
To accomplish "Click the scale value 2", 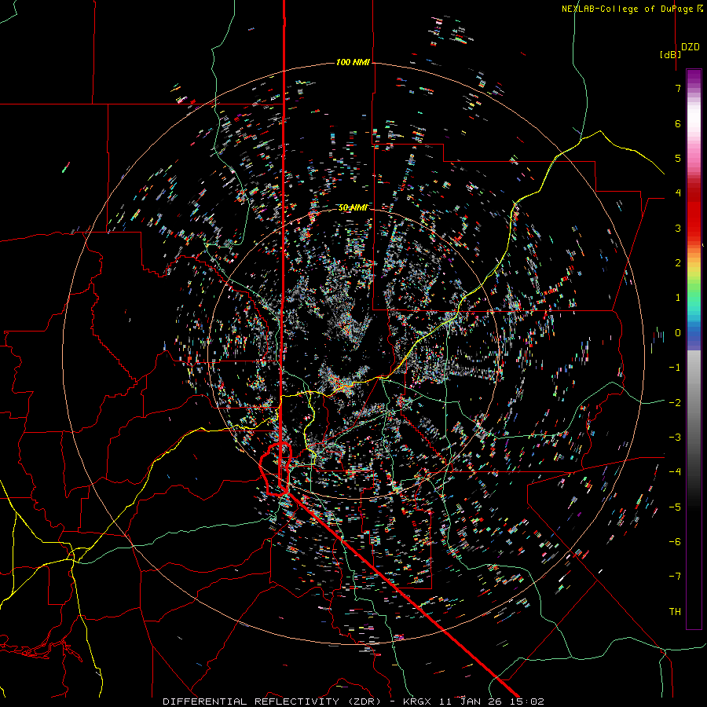I will (x=678, y=263).
